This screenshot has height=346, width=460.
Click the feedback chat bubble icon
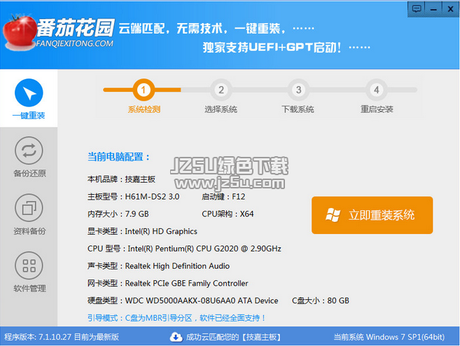[417, 9]
